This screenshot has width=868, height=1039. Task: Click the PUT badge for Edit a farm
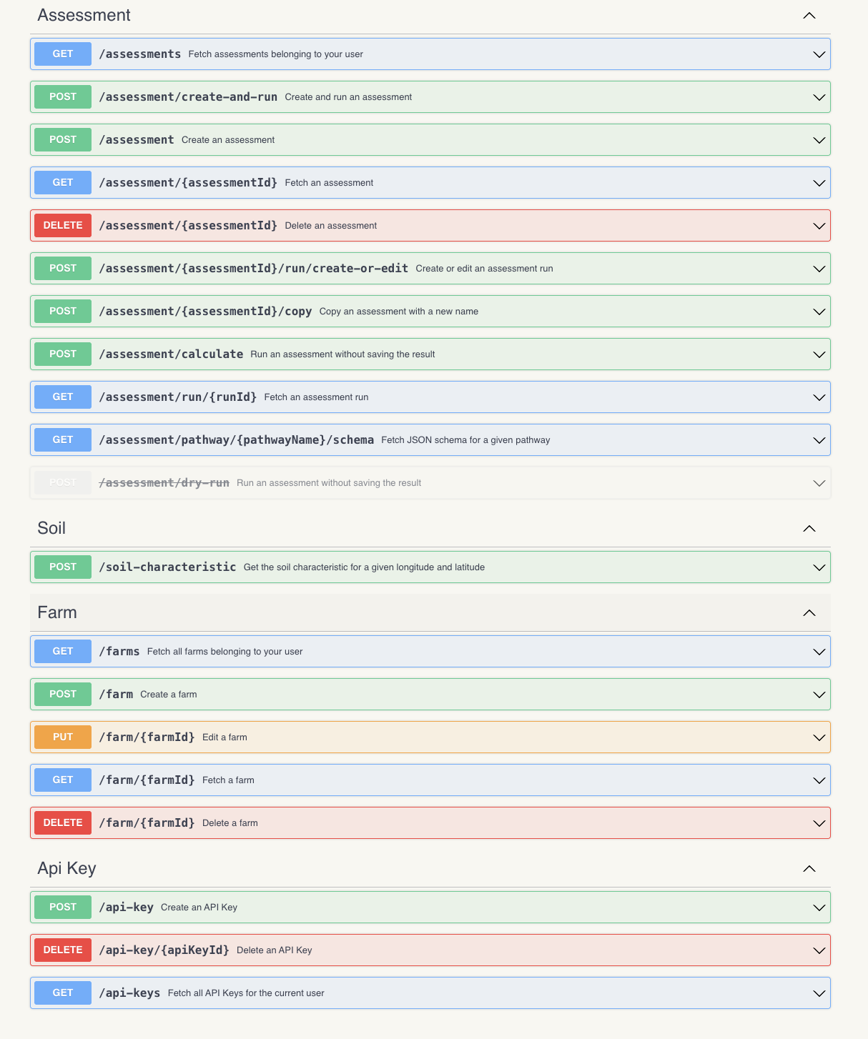(x=63, y=737)
